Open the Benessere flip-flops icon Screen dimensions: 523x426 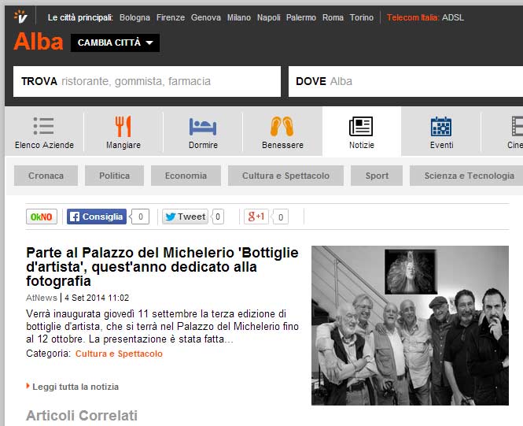[282, 126]
